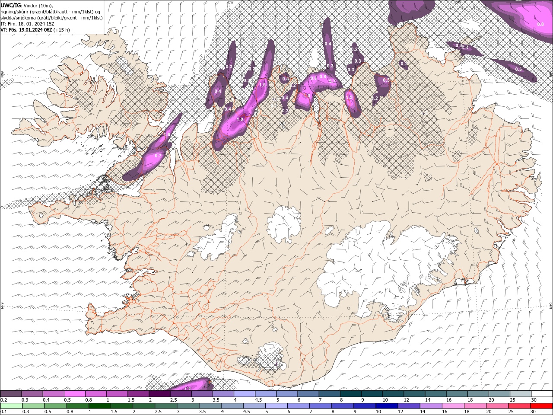
Task: Click the "rigning/skúrir" legend description line
Action: point(51,12)
